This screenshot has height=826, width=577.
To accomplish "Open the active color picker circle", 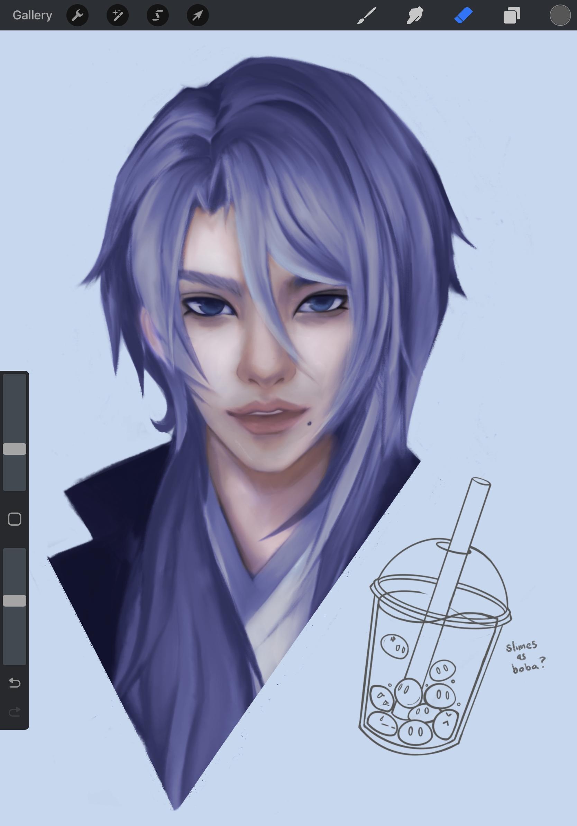I will point(560,16).
